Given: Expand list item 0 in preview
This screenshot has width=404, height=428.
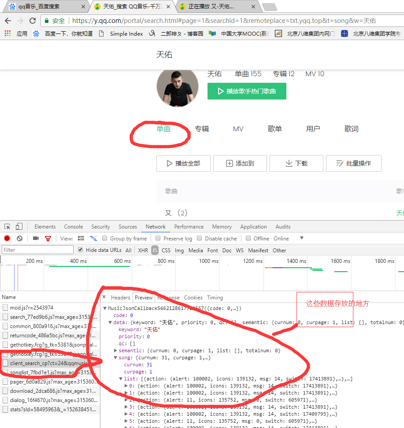Looking at the screenshot, I should coord(126,386).
